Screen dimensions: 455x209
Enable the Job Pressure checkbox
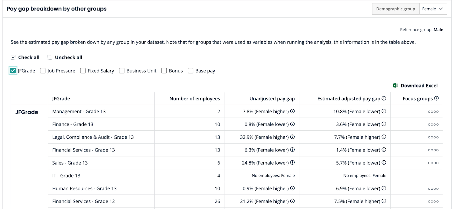pyautogui.click(x=43, y=71)
